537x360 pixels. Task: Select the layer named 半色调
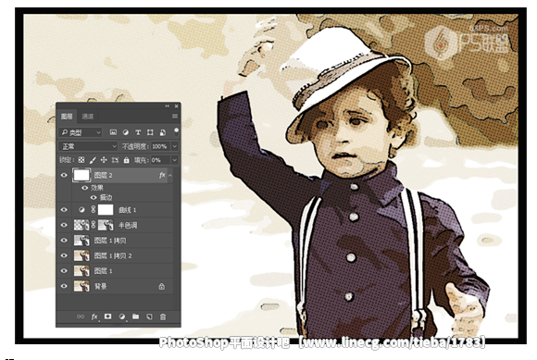point(128,225)
